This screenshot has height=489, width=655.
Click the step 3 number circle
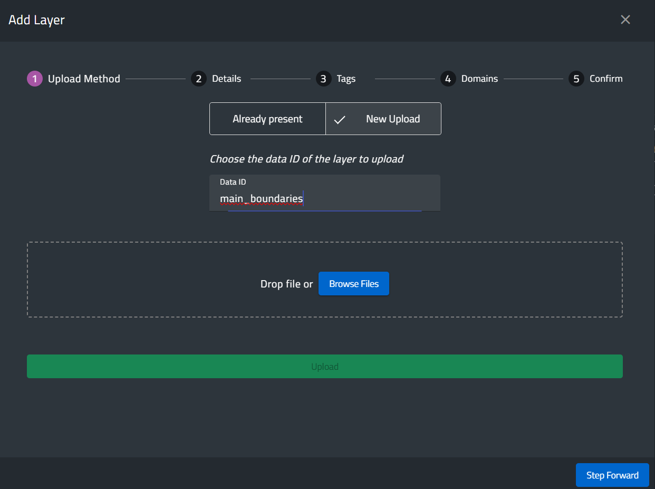point(323,79)
